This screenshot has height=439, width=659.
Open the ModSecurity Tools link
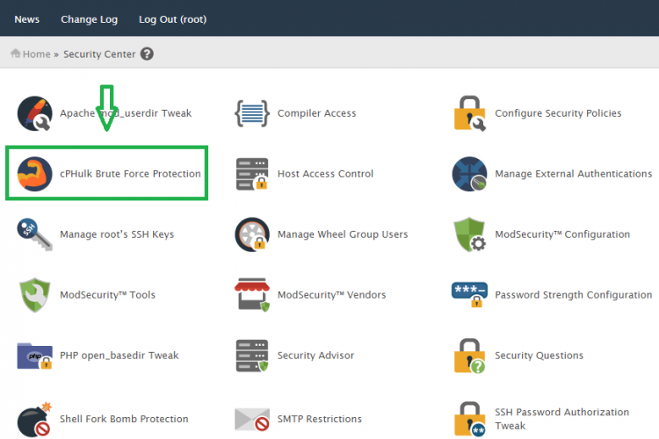(107, 295)
